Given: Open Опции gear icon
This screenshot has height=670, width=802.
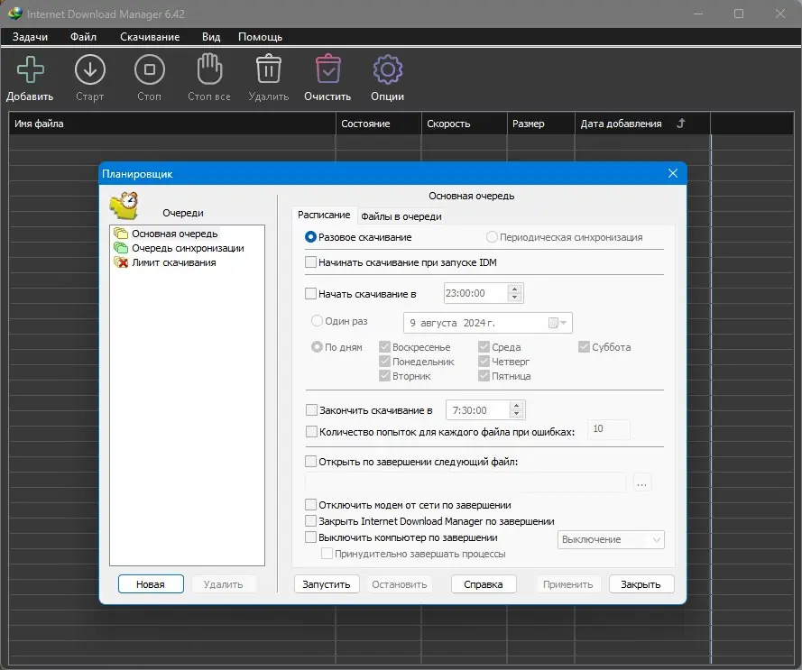Looking at the screenshot, I should [x=388, y=69].
